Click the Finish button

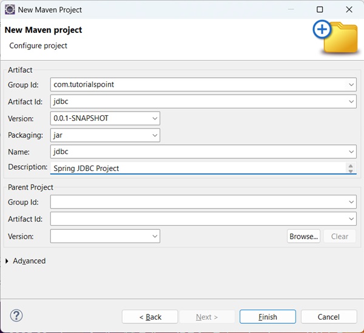[x=268, y=317]
